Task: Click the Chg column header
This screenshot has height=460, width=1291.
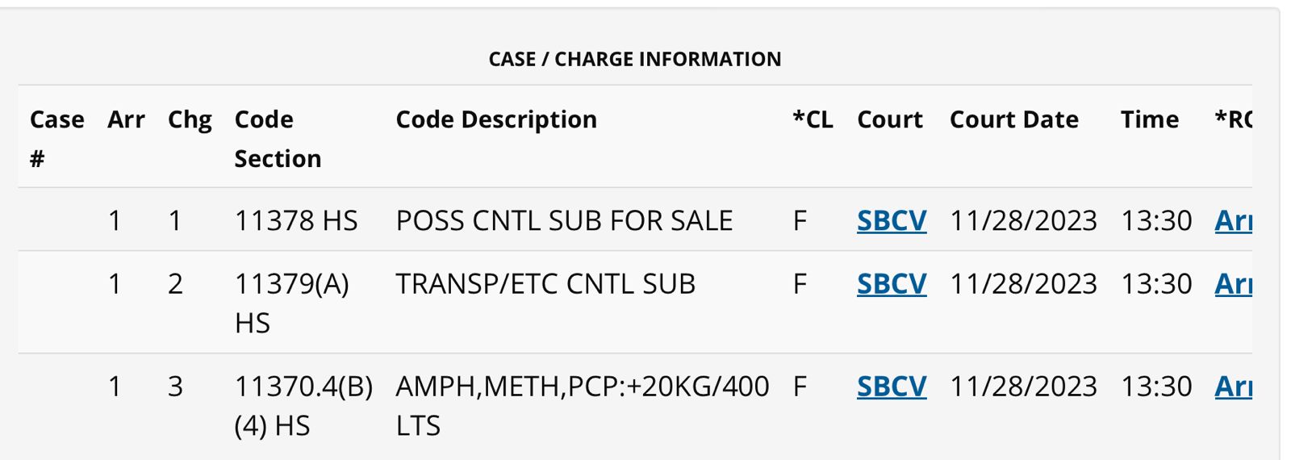Action: click(x=190, y=119)
